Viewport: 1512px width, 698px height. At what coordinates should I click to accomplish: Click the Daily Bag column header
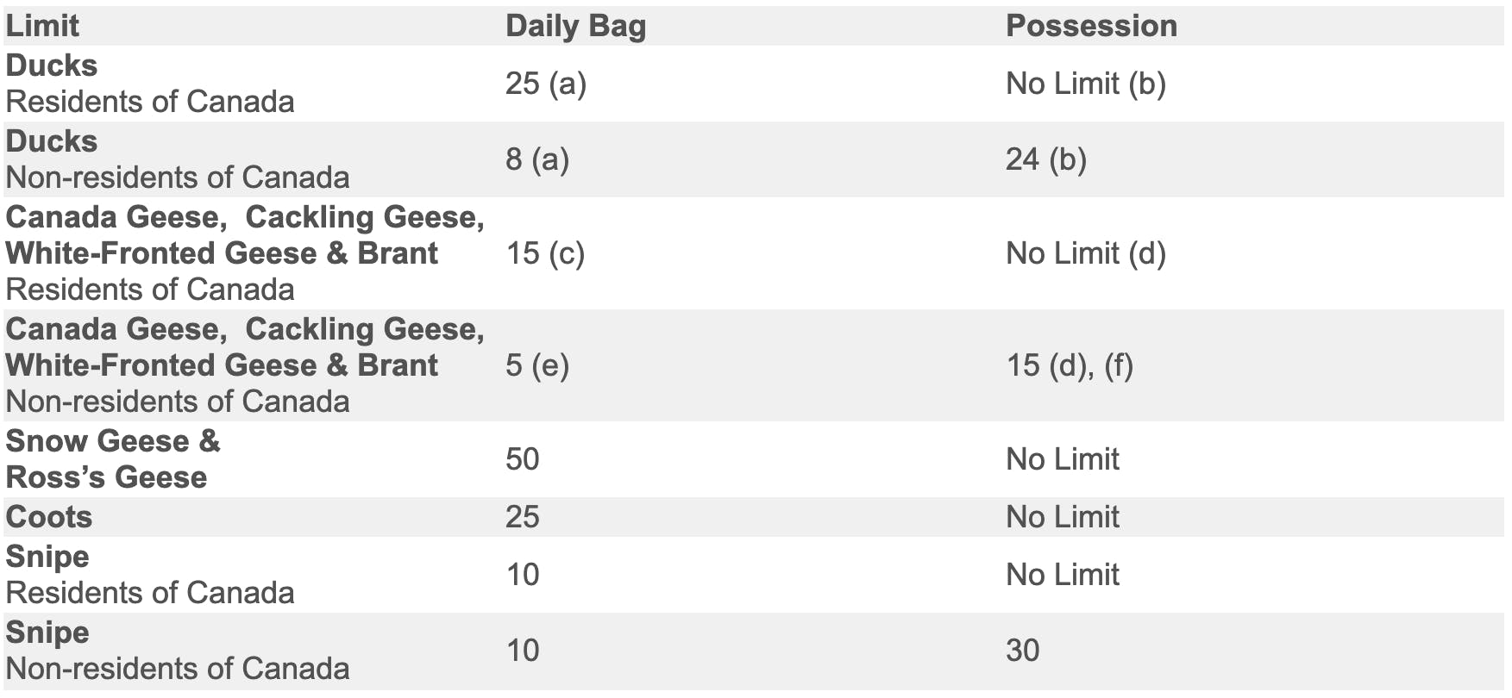pos(575,26)
